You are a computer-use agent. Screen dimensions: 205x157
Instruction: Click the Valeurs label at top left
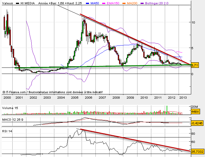(7, 3)
